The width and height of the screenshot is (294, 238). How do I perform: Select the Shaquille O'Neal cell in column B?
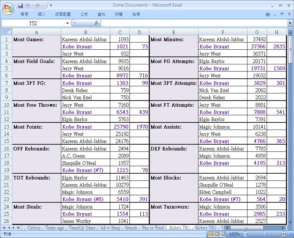[86, 163]
